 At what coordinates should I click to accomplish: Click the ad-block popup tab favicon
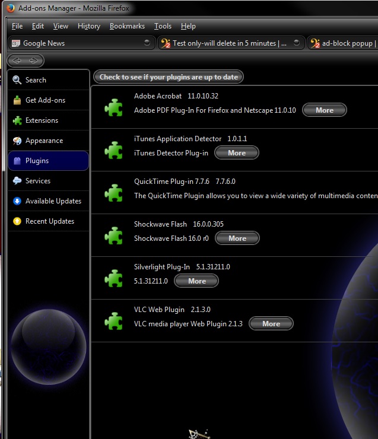(315, 43)
